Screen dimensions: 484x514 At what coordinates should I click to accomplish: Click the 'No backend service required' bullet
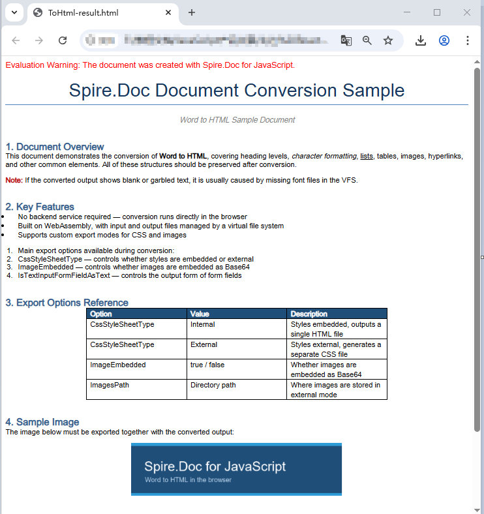pos(132,217)
